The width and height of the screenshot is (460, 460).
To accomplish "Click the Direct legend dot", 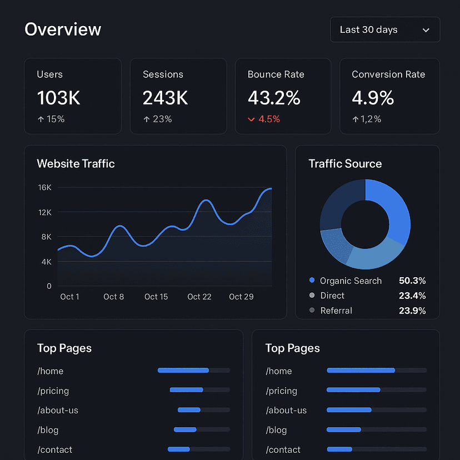I will pos(312,295).
